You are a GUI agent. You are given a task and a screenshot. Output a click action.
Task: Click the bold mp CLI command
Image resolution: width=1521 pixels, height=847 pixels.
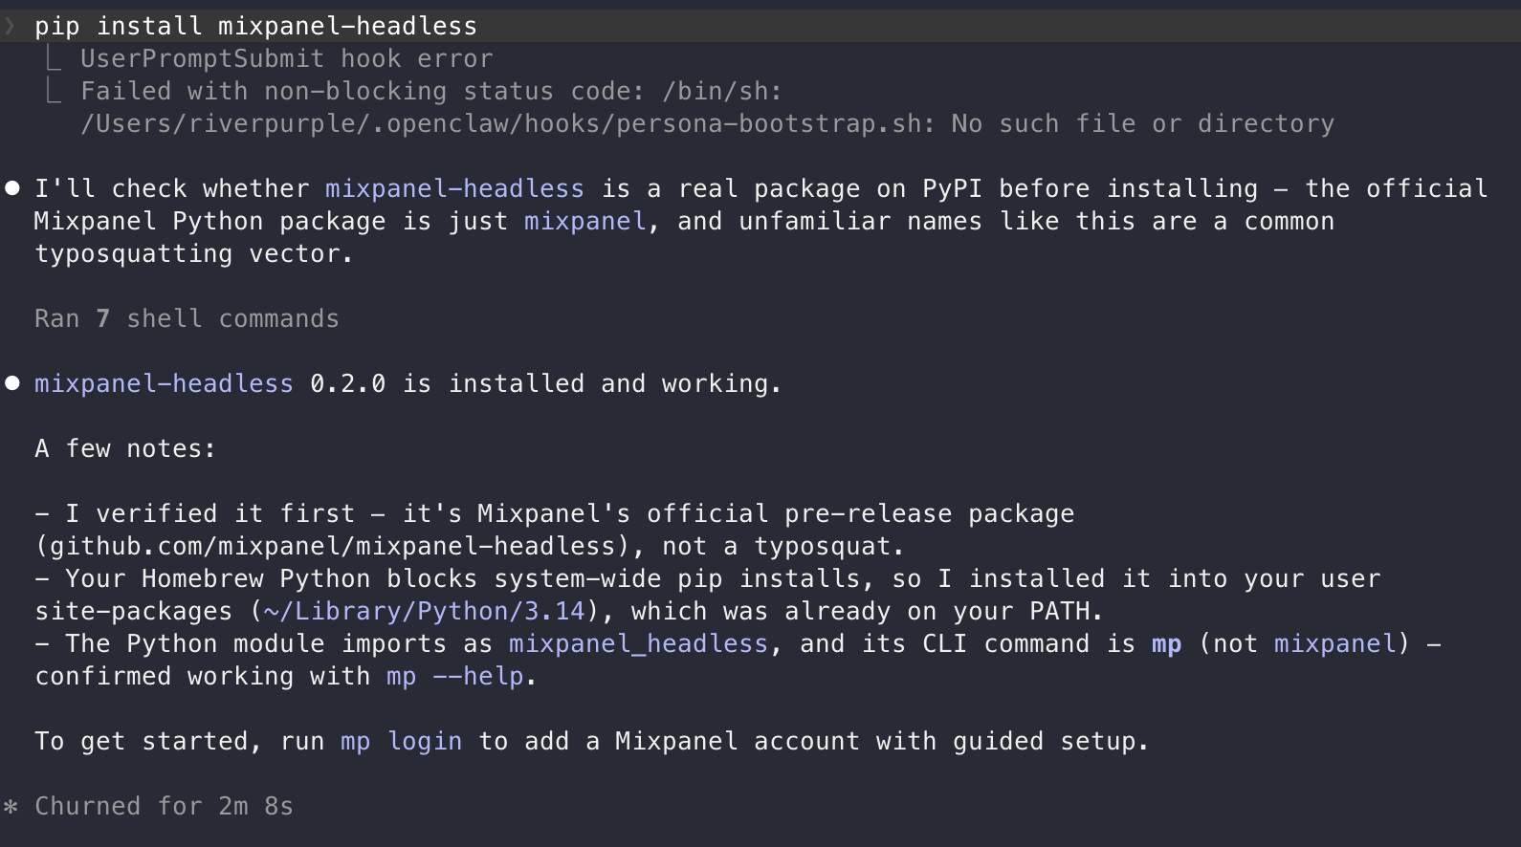click(x=1166, y=644)
